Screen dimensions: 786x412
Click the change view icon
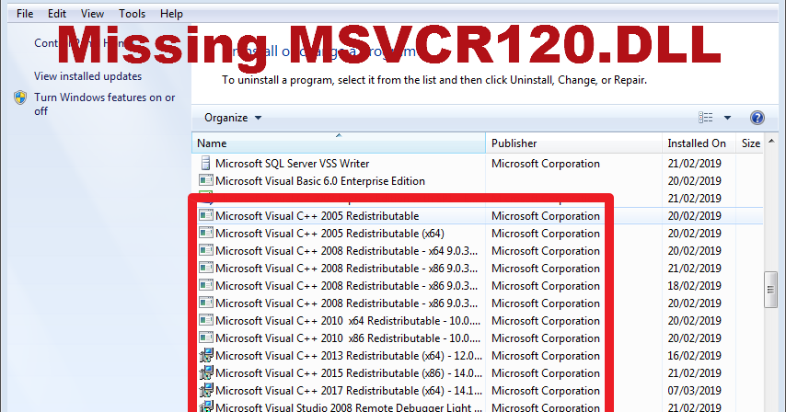point(705,118)
